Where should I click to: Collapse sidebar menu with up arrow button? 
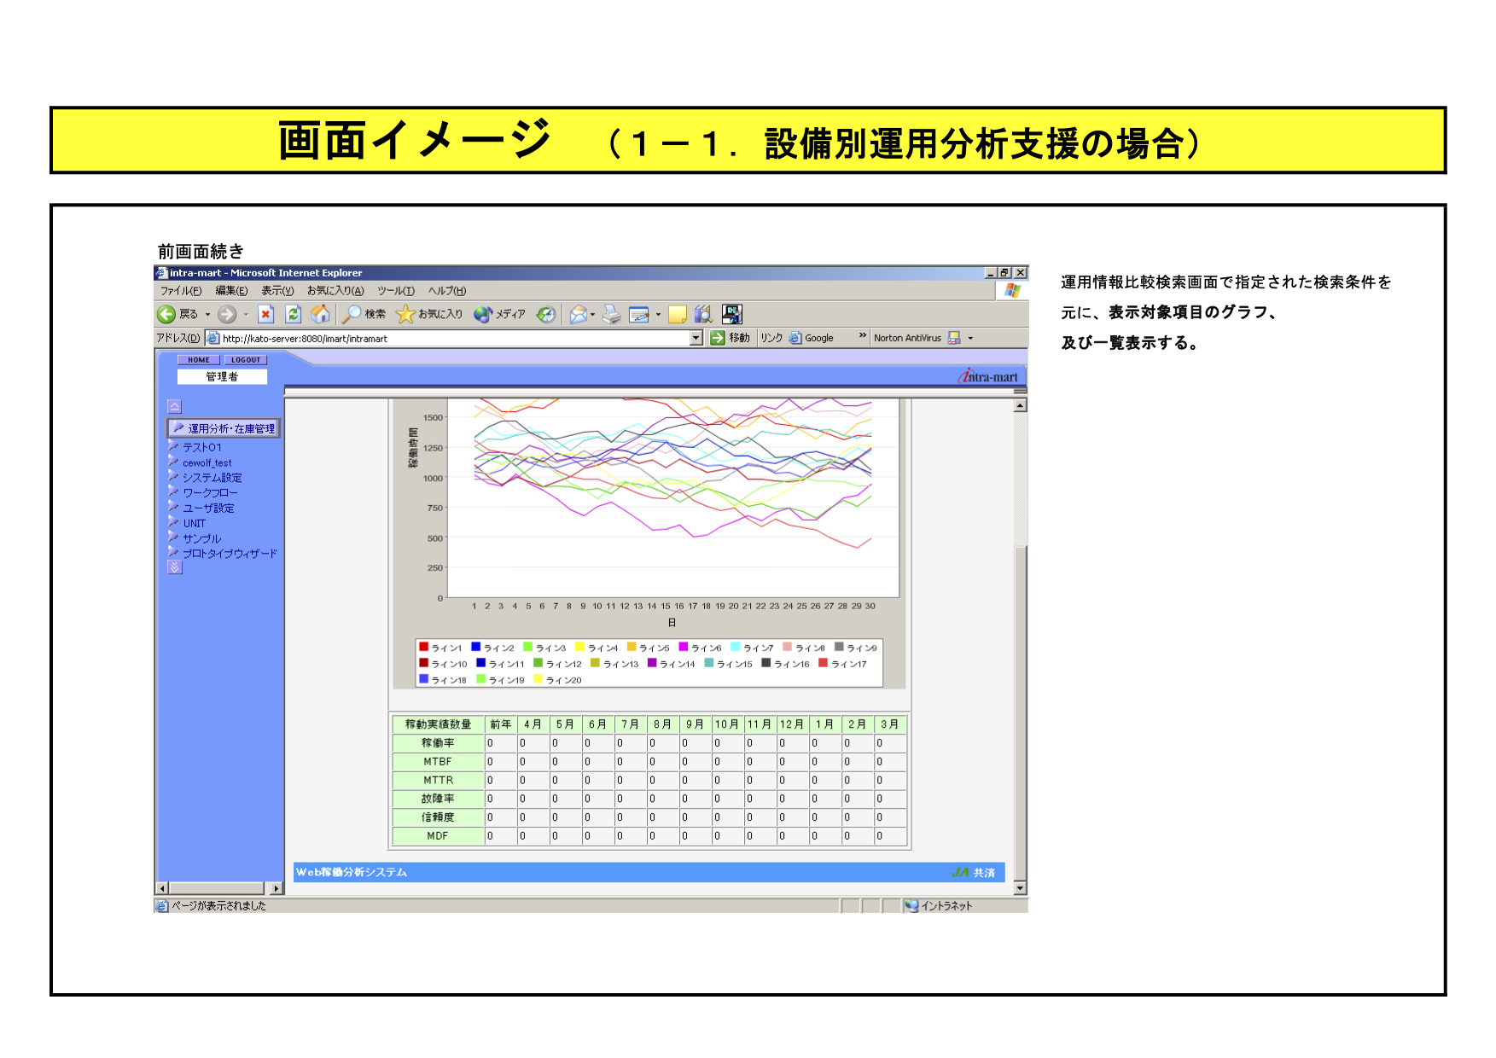175,407
